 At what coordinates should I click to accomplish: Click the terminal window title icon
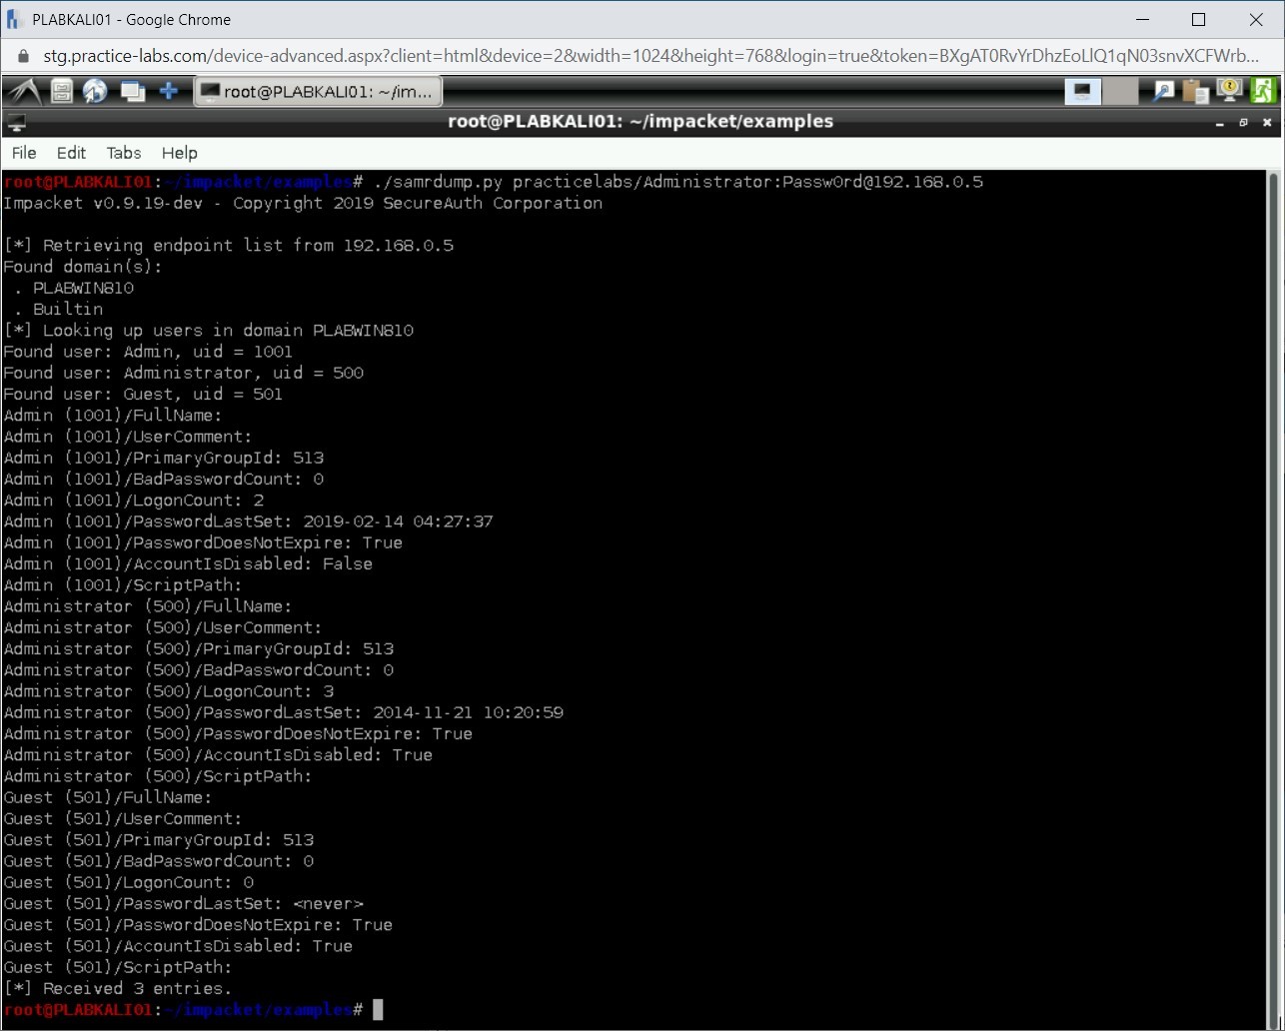(x=16, y=123)
